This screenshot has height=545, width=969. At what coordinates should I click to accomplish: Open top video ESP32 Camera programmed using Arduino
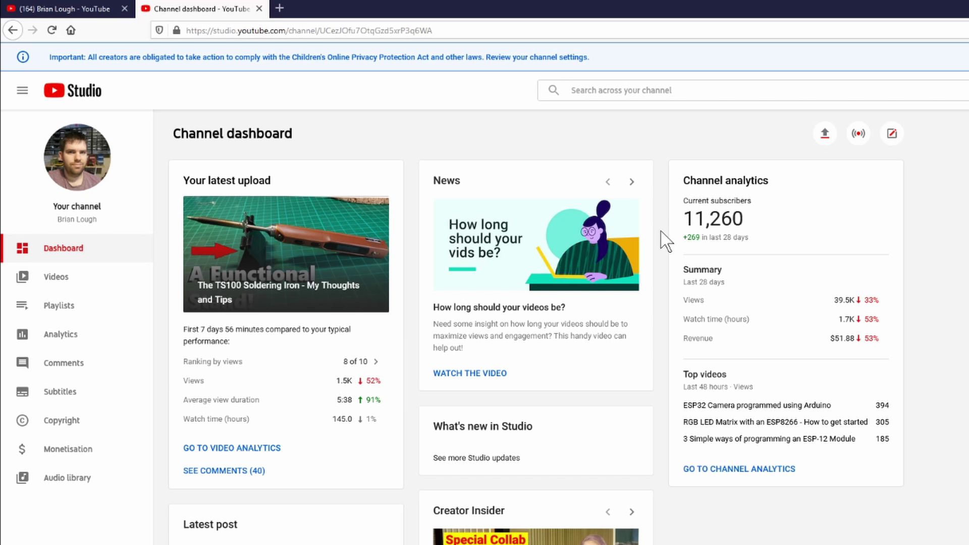click(x=757, y=405)
